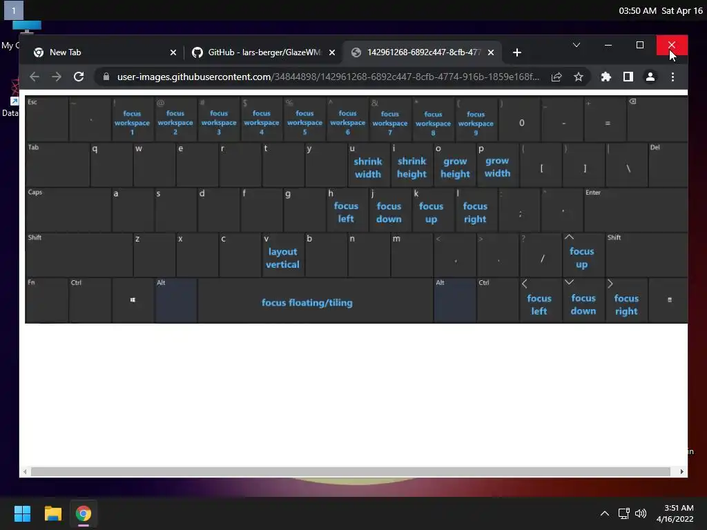Click the 'focus left' h key
The image size is (707, 530).
click(x=347, y=210)
